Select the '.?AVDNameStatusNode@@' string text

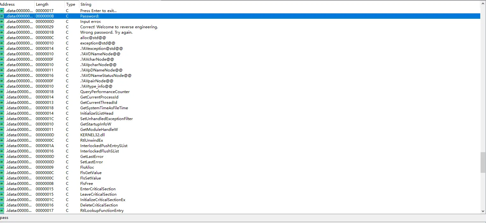point(106,76)
